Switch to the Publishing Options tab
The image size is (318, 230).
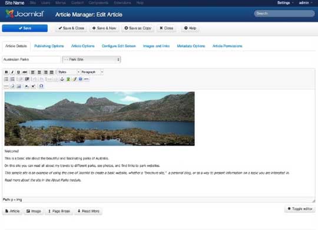coord(49,46)
